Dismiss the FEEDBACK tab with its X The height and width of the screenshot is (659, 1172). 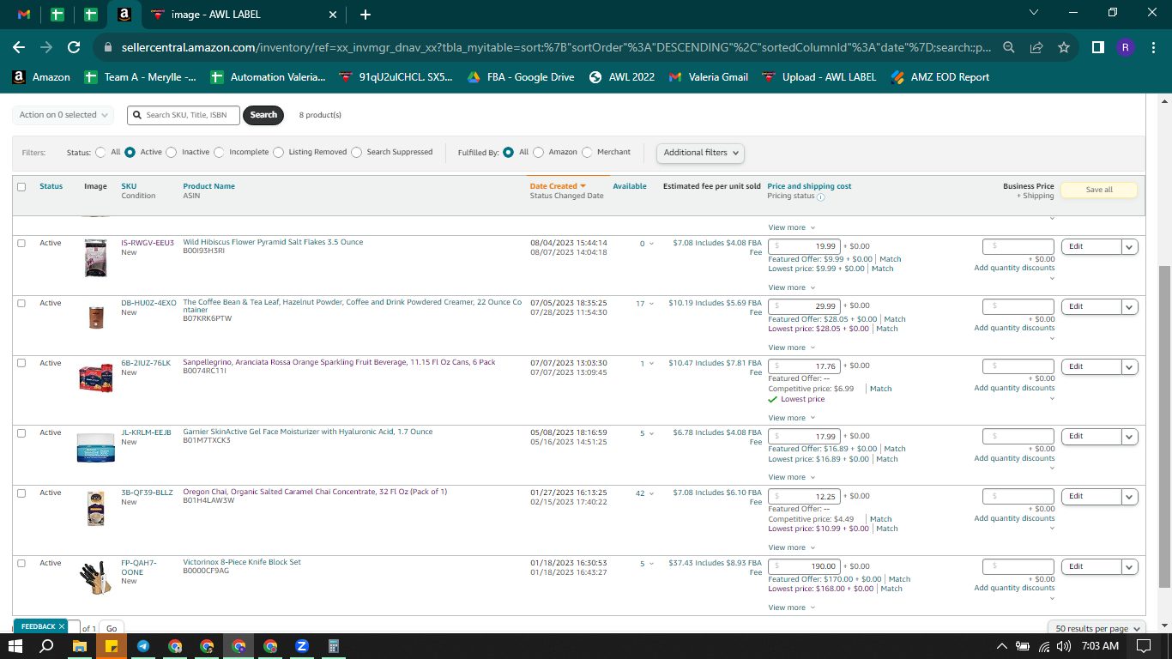tap(62, 626)
